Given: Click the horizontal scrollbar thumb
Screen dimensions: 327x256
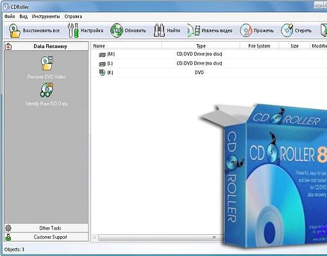Looking at the screenshot, I should [x=160, y=237].
